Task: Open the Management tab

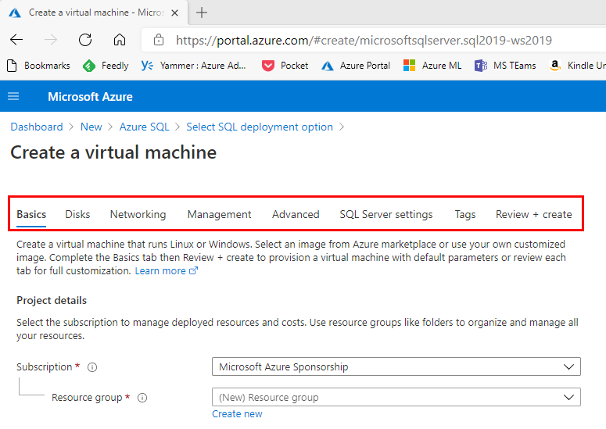Action: [219, 214]
